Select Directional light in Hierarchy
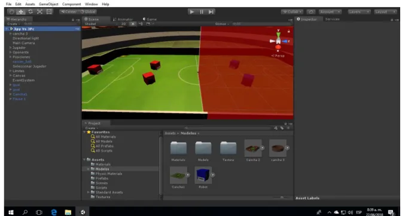The height and width of the screenshot is (216, 402). (26, 38)
